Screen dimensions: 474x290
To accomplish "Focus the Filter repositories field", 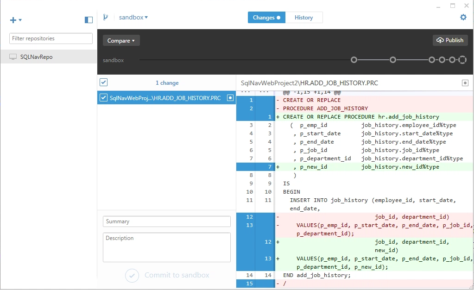I will pos(51,38).
